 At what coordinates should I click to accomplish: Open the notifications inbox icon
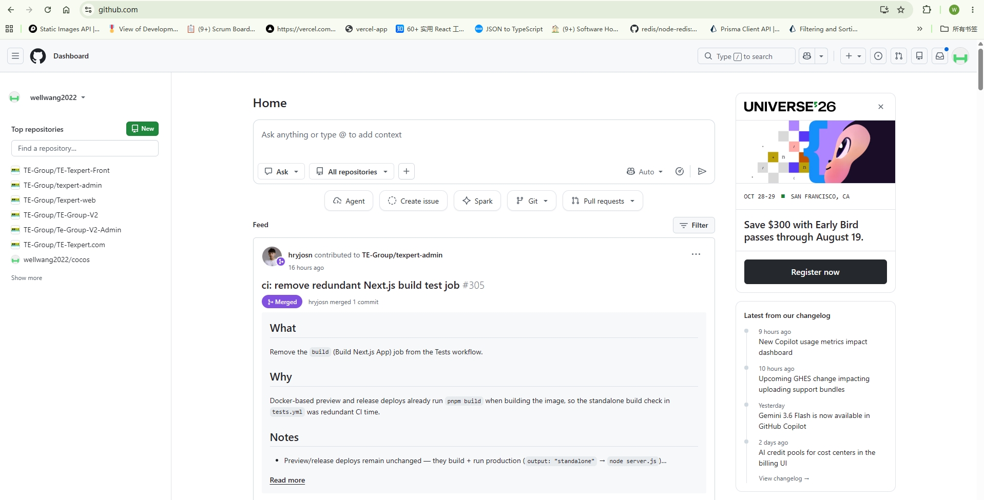[940, 56]
